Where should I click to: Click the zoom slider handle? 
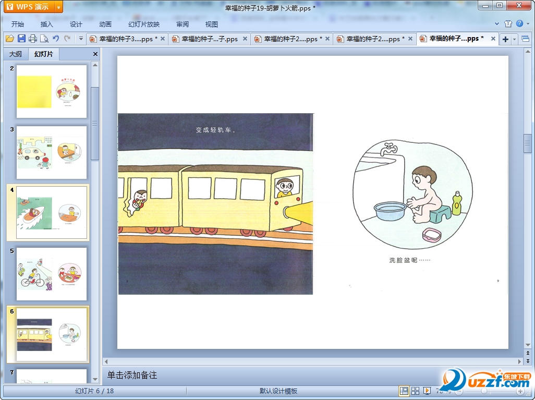[484, 391]
